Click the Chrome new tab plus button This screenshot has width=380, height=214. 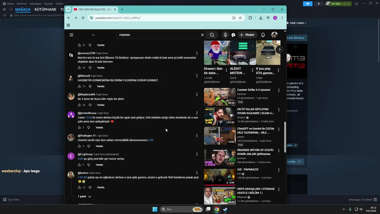click(122, 9)
